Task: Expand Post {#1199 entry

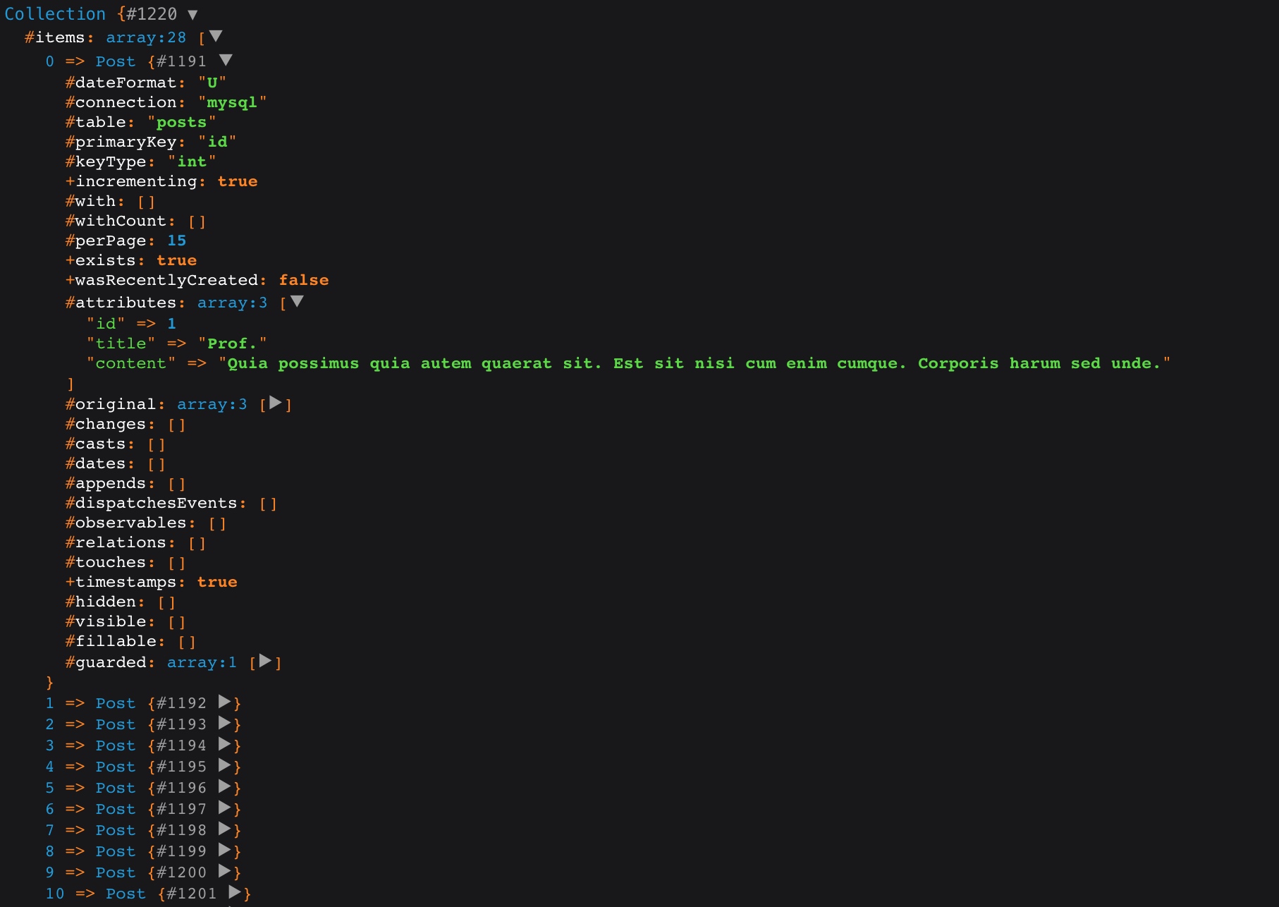Action: (225, 850)
